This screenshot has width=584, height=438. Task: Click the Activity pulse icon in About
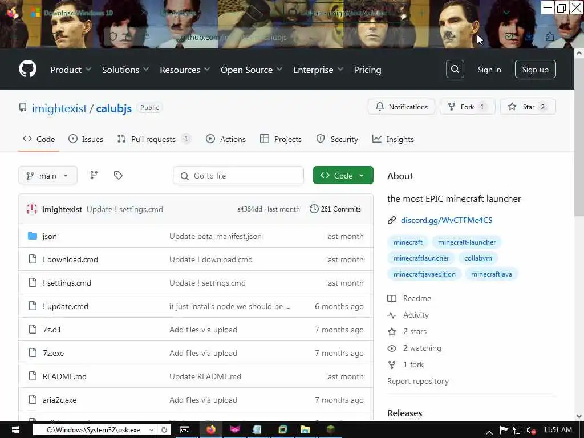pos(392,315)
